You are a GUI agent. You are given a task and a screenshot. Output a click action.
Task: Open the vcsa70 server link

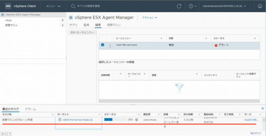pos(252,120)
